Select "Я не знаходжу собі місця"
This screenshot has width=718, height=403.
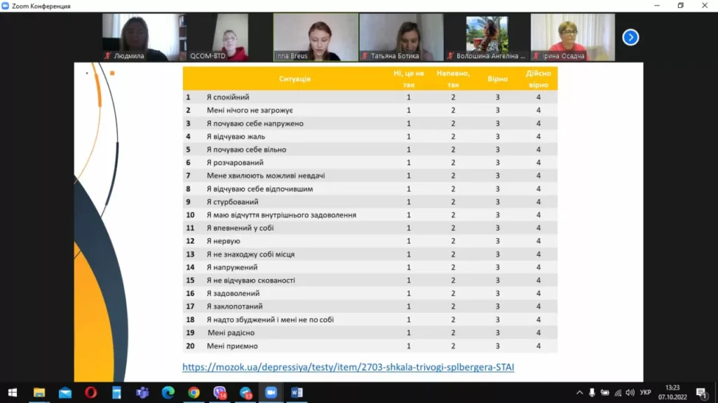[370, 254]
